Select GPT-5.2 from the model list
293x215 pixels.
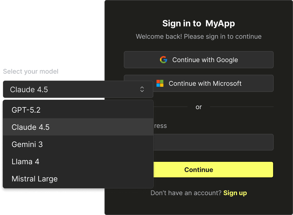click(78, 110)
